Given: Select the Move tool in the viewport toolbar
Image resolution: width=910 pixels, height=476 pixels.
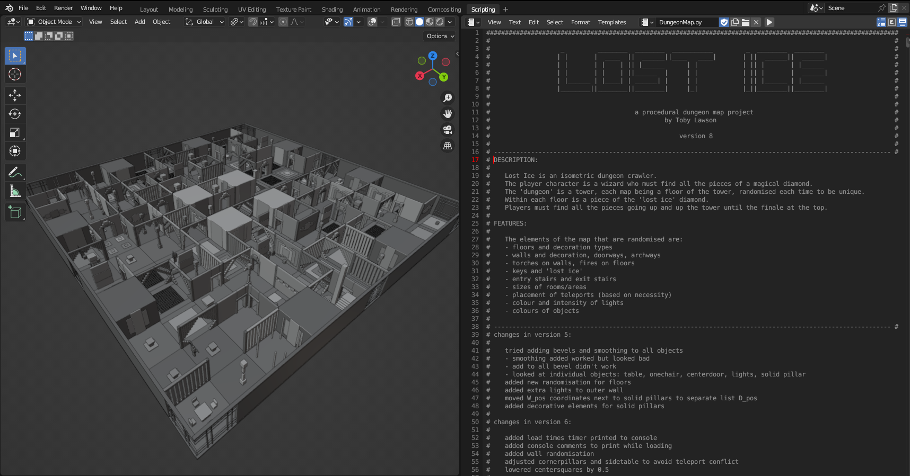Looking at the screenshot, I should point(15,95).
